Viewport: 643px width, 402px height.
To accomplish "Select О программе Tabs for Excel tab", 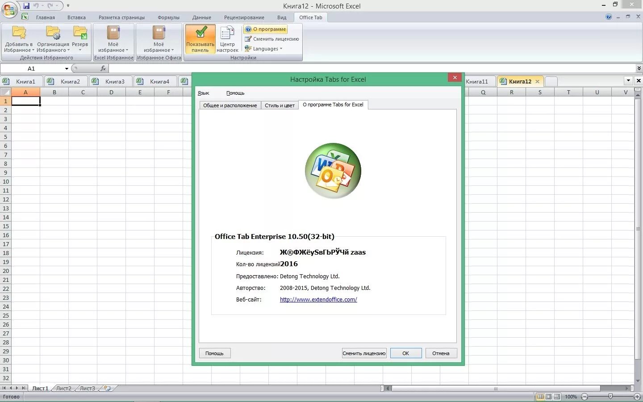I will click(333, 105).
